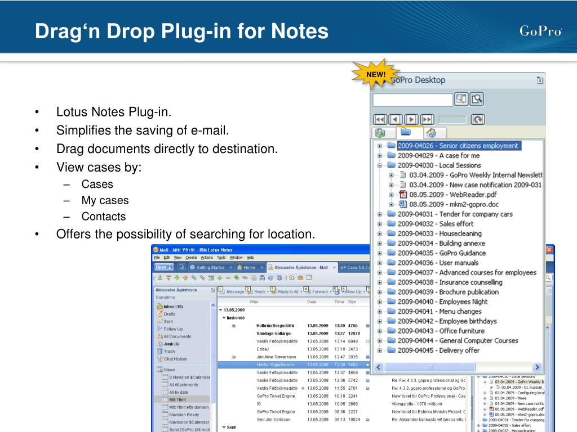The width and height of the screenshot is (577, 432).
Task: Select the blue folder cases tab
Action: 406,132
